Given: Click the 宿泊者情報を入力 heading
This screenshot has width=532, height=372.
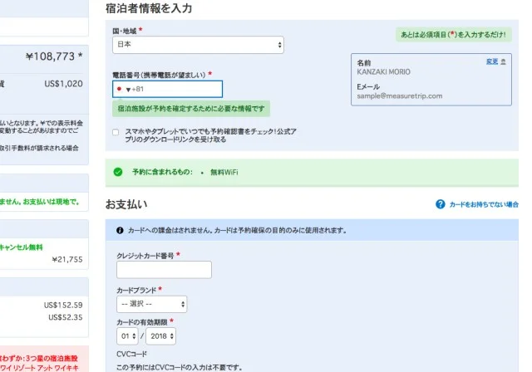Looking at the screenshot, I should click(149, 8).
